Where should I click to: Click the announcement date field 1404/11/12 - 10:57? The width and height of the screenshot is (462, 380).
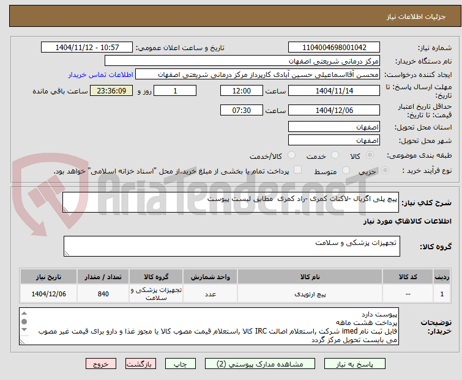click(87, 48)
